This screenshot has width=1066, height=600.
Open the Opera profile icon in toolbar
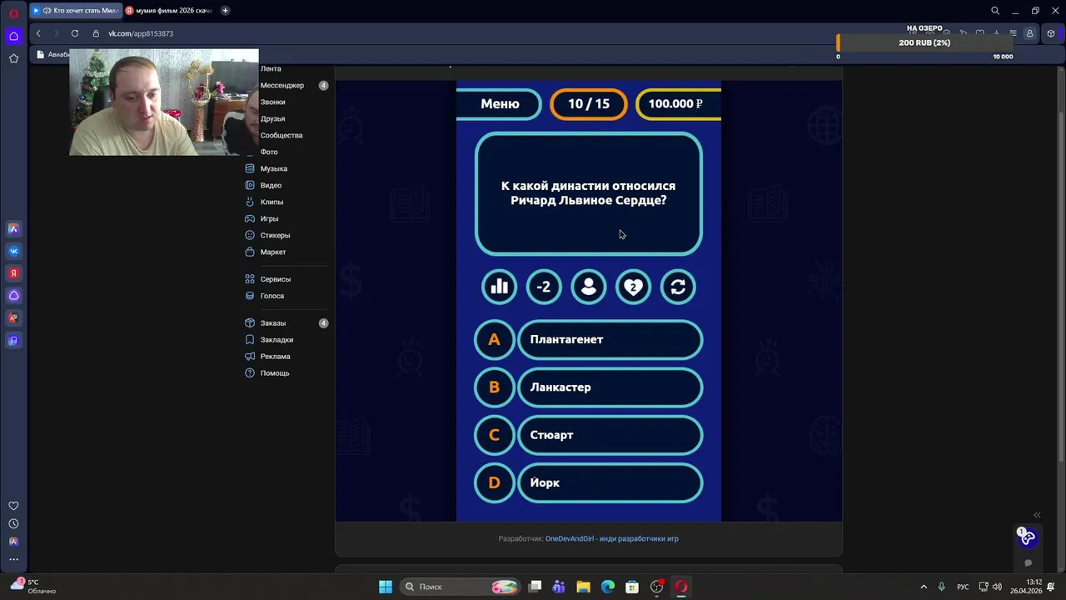click(1029, 33)
